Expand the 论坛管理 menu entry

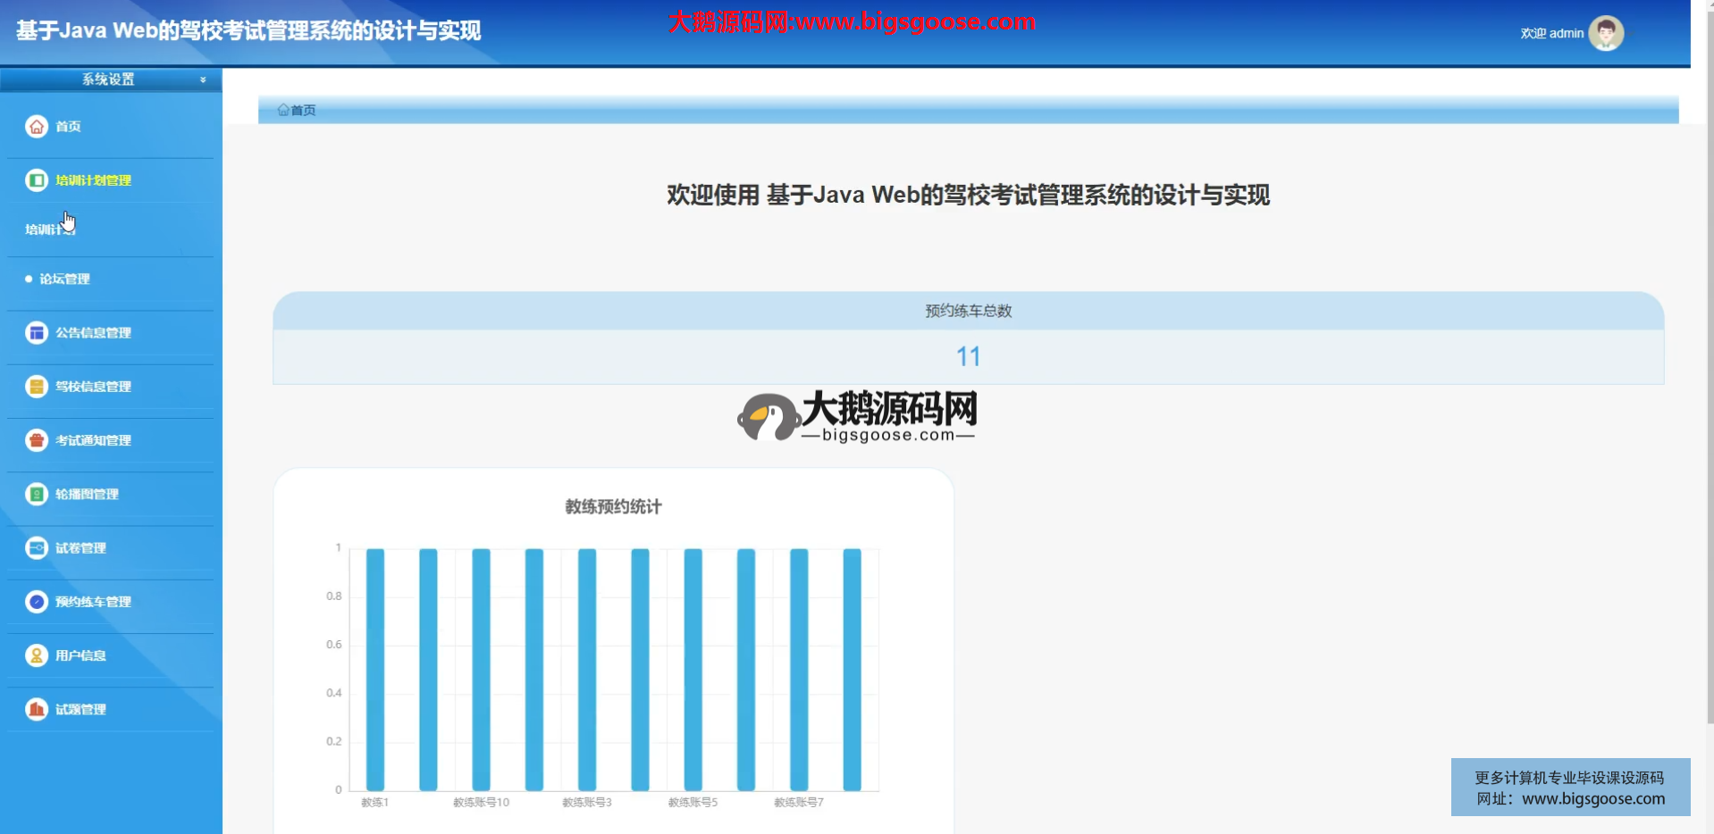[64, 279]
